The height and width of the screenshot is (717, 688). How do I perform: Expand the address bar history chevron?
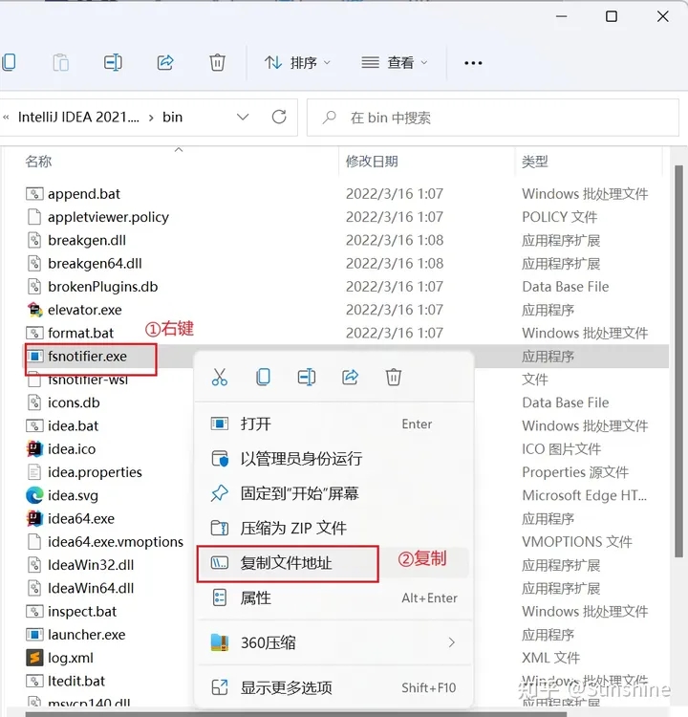pyautogui.click(x=243, y=117)
